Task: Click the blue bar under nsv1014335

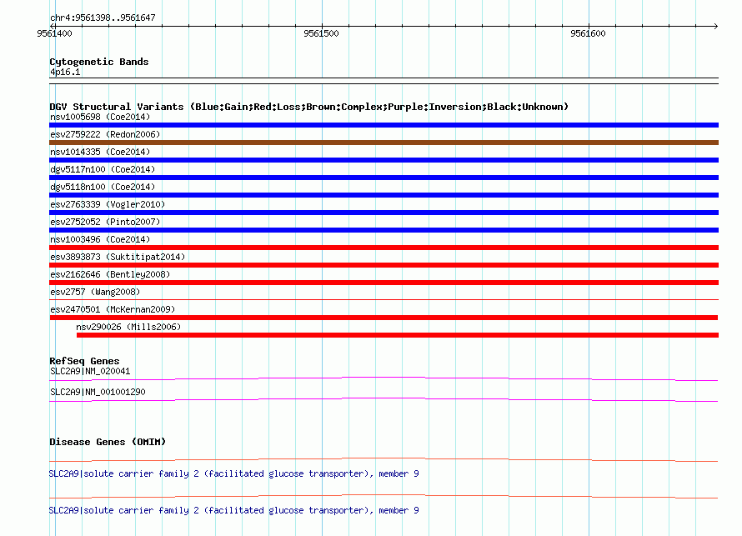Action: coord(384,160)
